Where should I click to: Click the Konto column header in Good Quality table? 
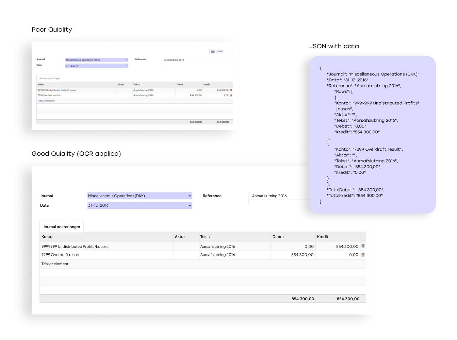[47, 237]
